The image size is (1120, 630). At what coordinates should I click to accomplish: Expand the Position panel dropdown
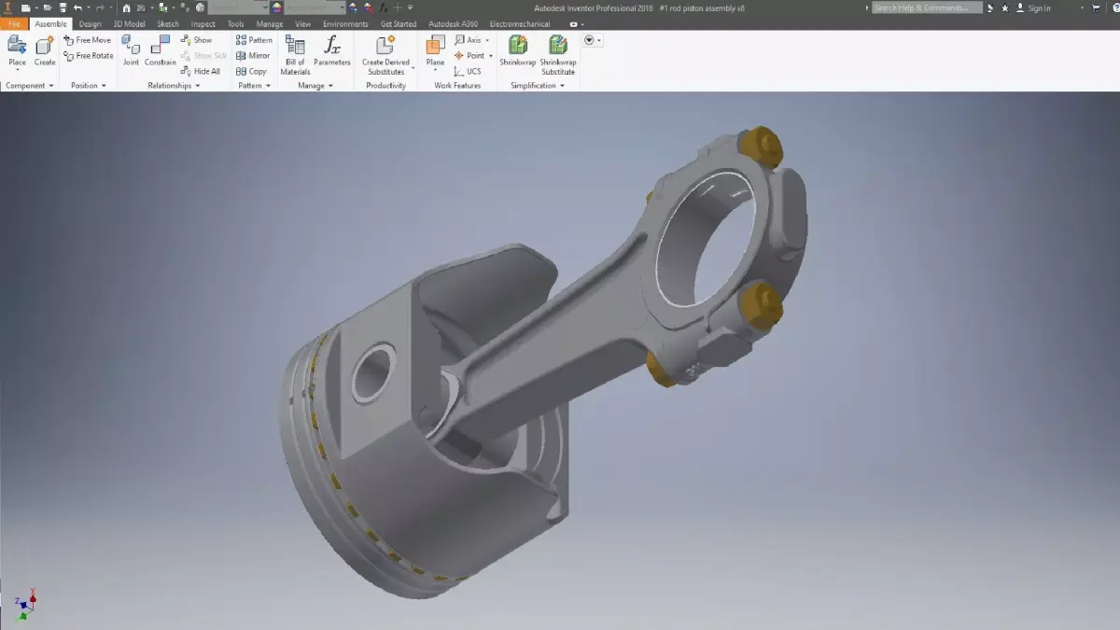[x=104, y=86]
